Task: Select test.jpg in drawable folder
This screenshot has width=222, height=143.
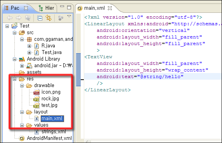Action: (x=49, y=105)
